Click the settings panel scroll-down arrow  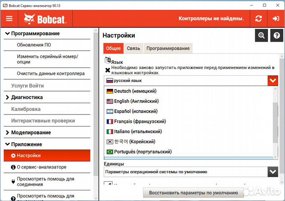(x=282, y=182)
